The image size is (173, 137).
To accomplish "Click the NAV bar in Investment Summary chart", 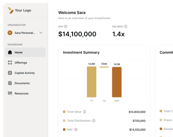I will (x=117, y=82).
